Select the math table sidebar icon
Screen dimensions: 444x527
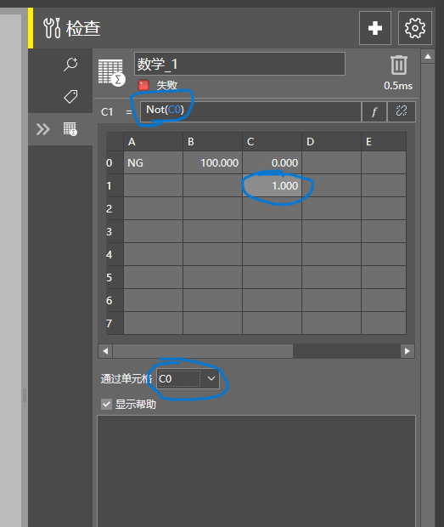(70, 129)
